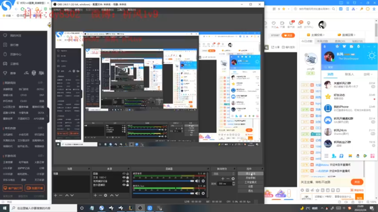The height and width of the screenshot is (212, 378).
Task: Move scene up in scenes panel
Action: click(67, 196)
